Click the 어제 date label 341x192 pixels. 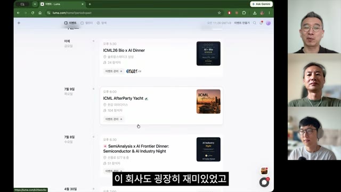pos(67,41)
